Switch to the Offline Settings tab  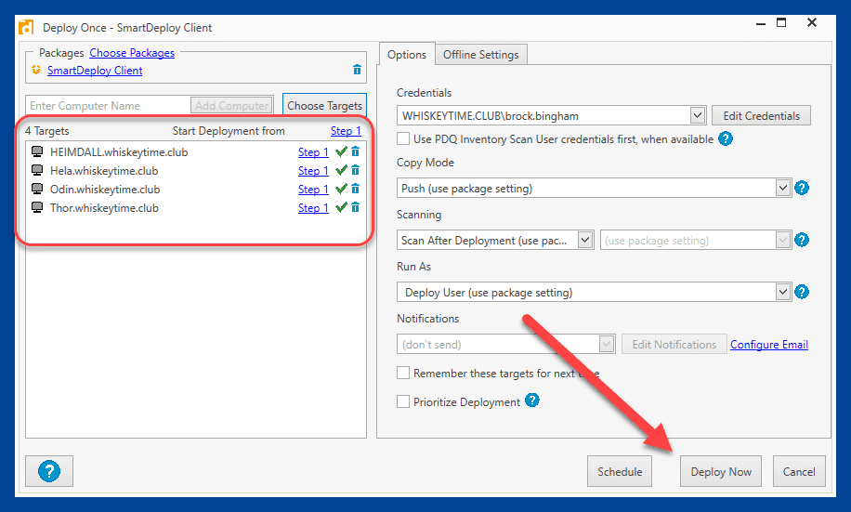tap(481, 54)
